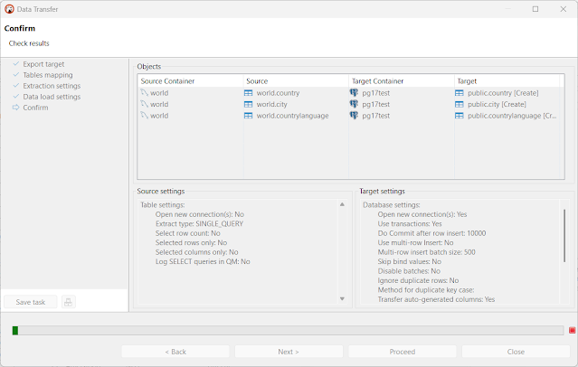Click the Save task button
The image size is (578, 367).
[x=31, y=302]
